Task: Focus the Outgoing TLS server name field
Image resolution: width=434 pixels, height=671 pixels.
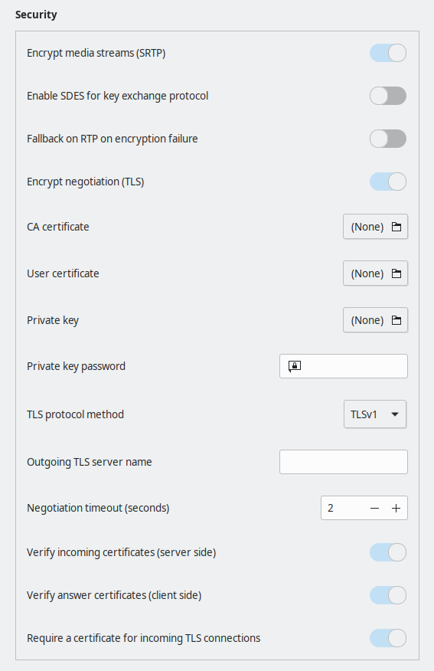Action: pyautogui.click(x=344, y=462)
